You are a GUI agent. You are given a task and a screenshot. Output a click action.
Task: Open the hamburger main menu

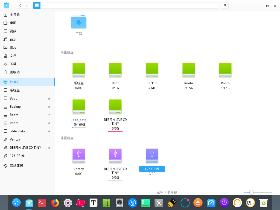253,6
